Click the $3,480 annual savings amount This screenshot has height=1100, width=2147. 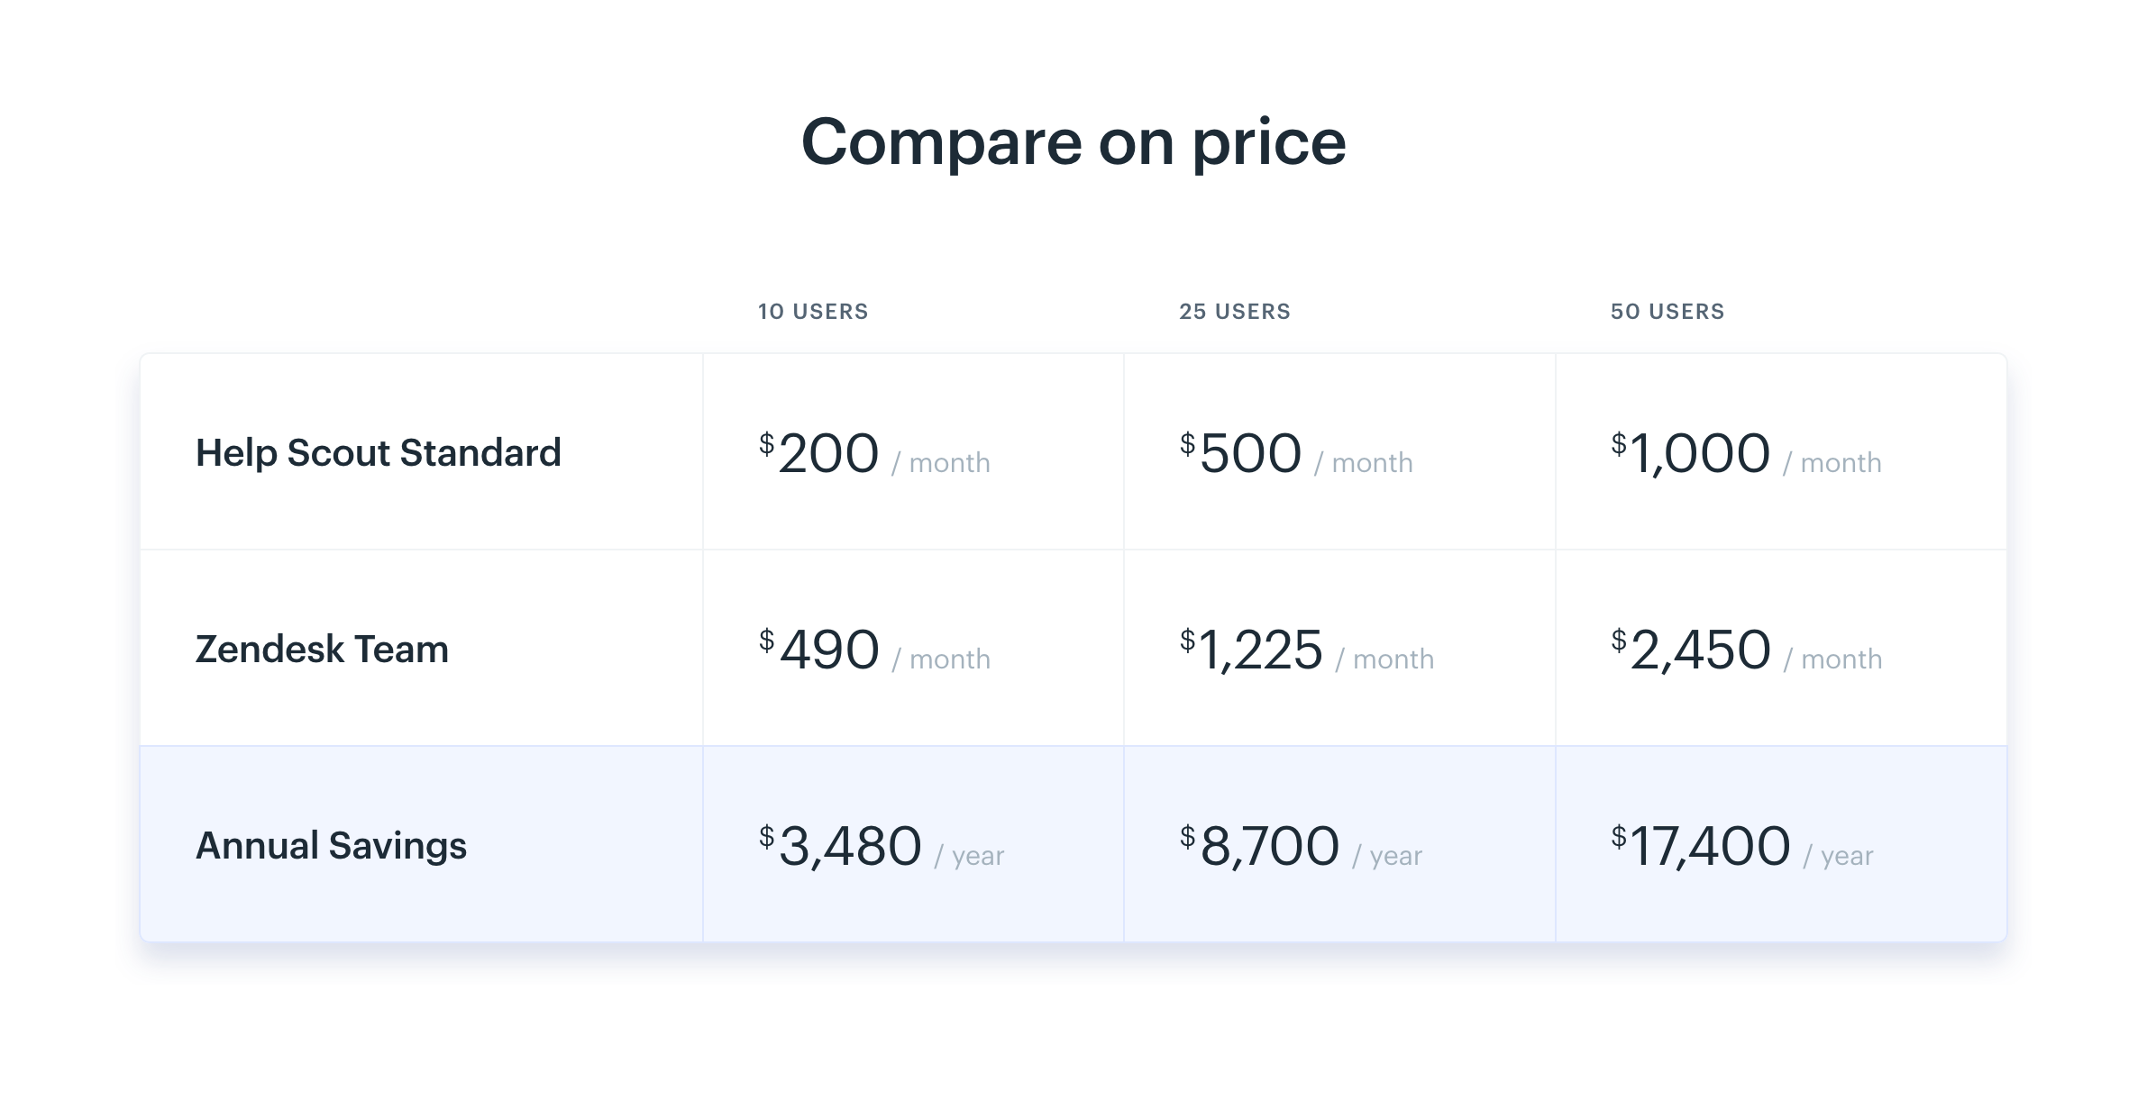coord(841,845)
